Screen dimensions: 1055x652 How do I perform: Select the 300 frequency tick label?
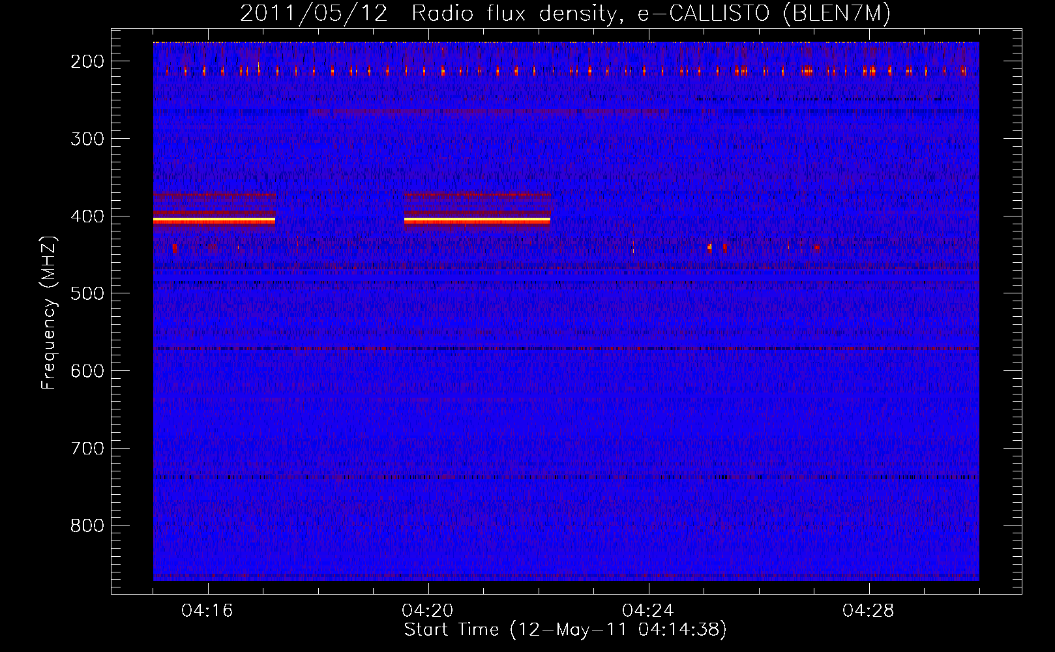87,139
